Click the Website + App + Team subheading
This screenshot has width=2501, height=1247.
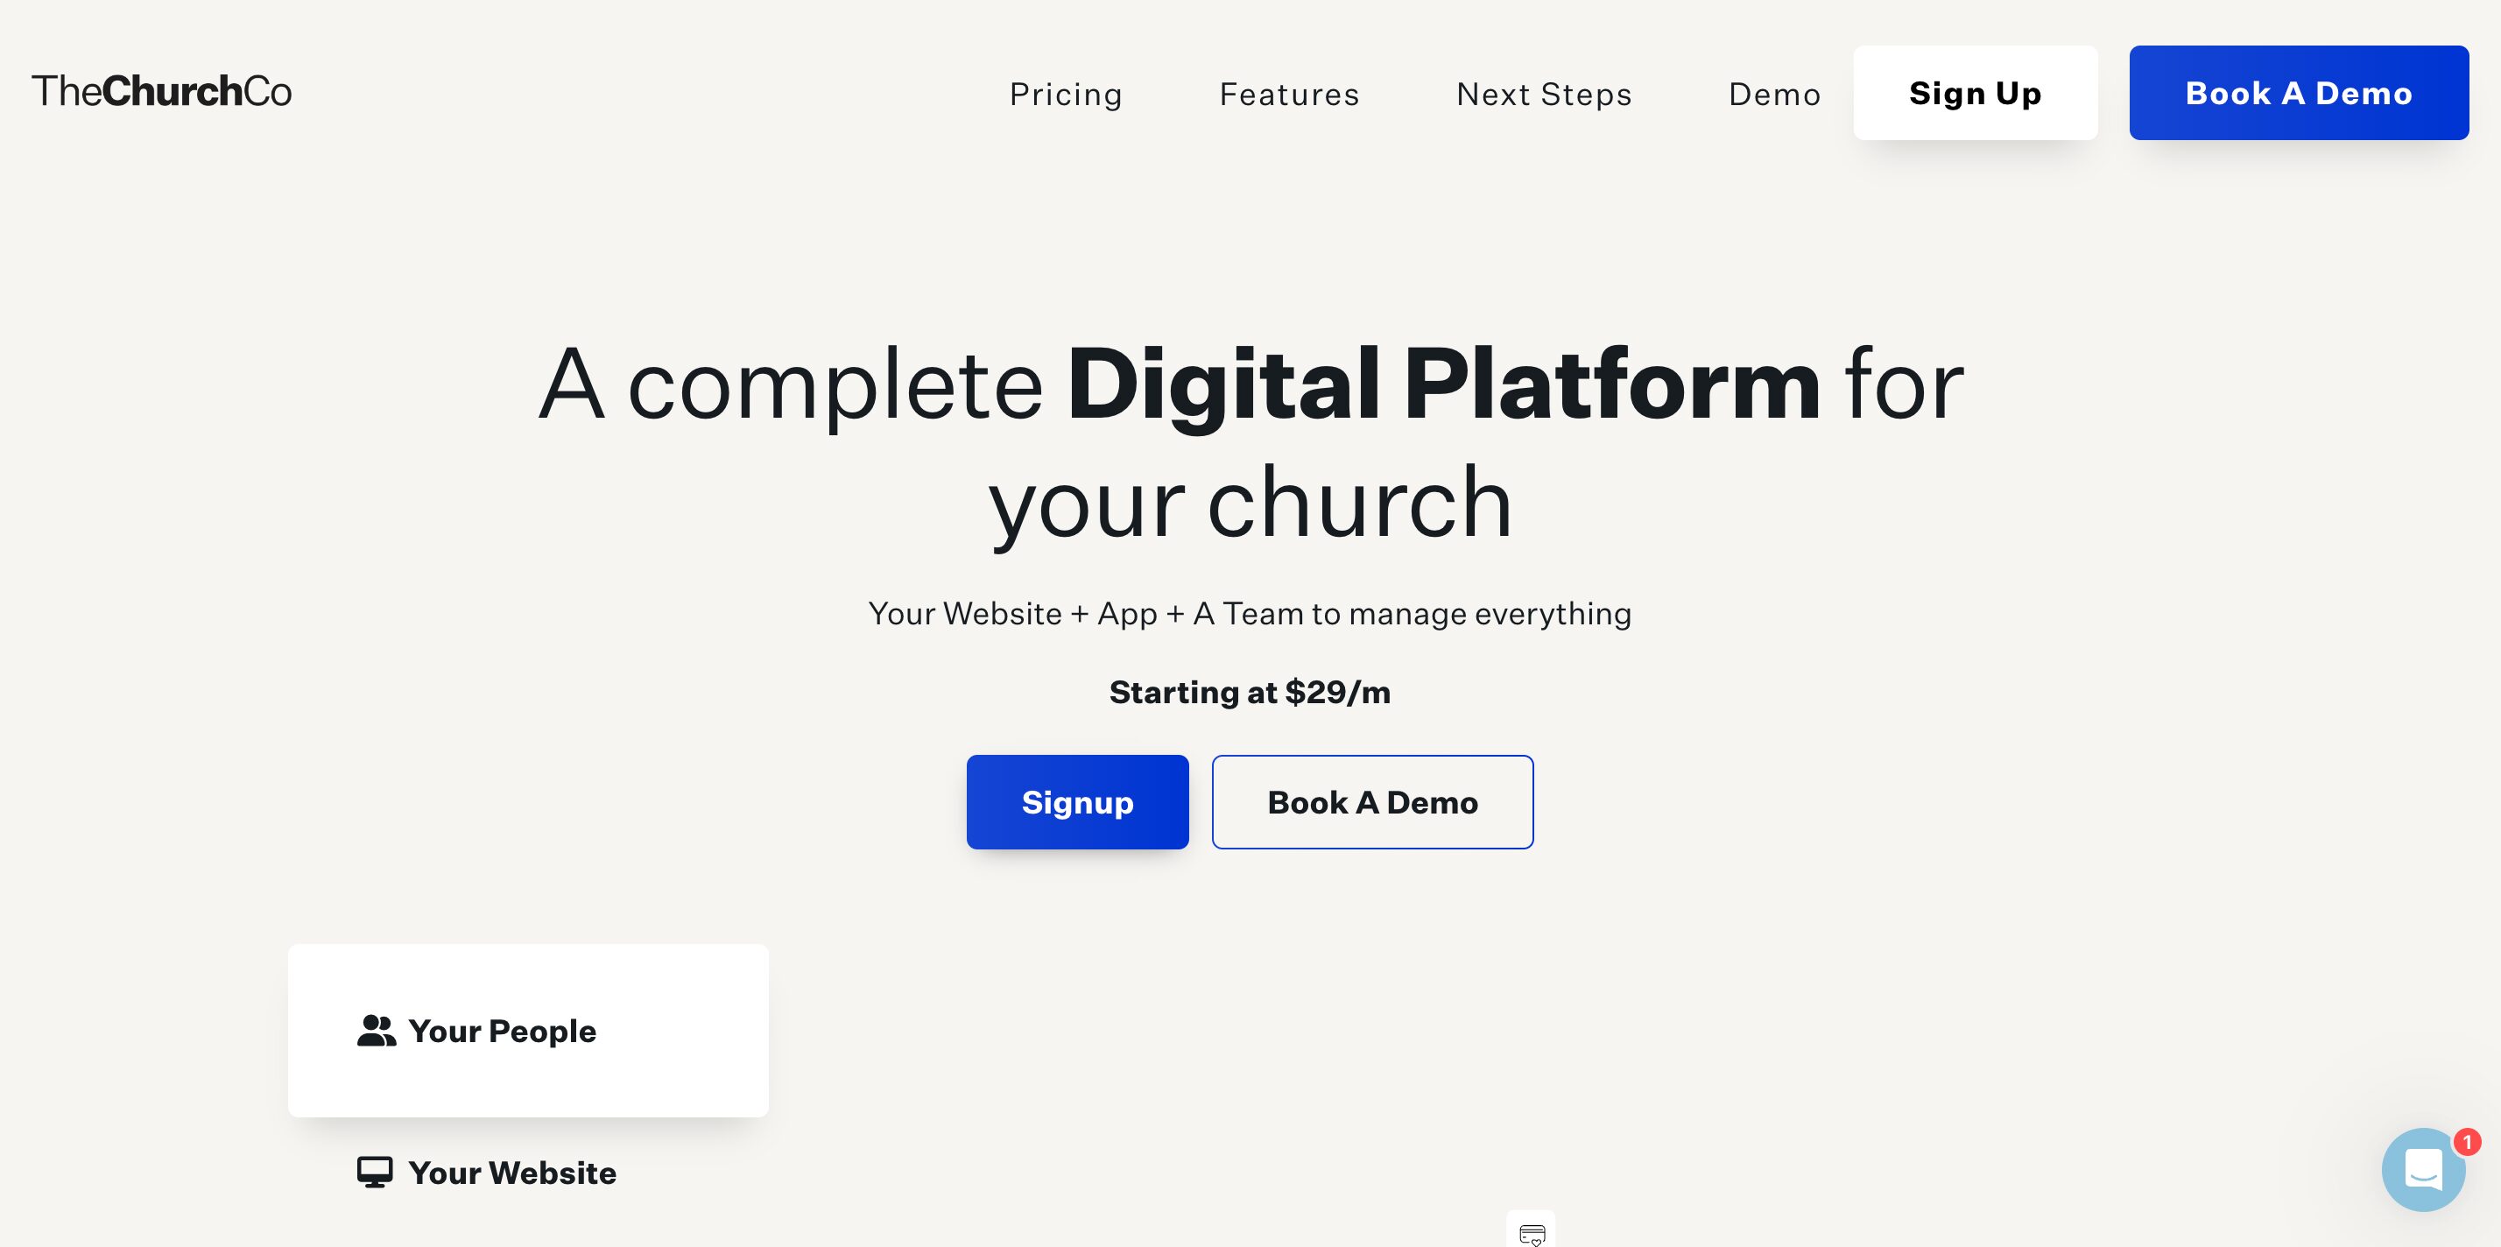point(1250,614)
